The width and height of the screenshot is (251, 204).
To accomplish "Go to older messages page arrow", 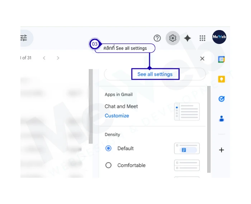I will click(58, 58).
